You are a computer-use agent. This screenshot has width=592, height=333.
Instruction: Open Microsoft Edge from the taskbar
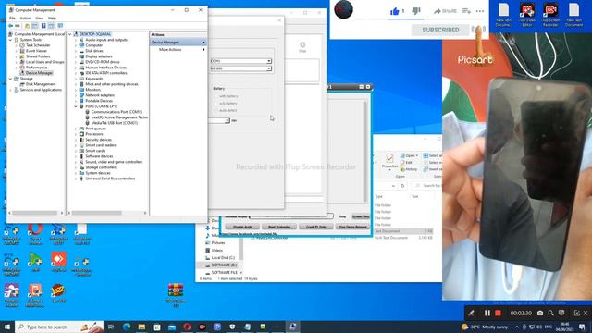[127, 327]
